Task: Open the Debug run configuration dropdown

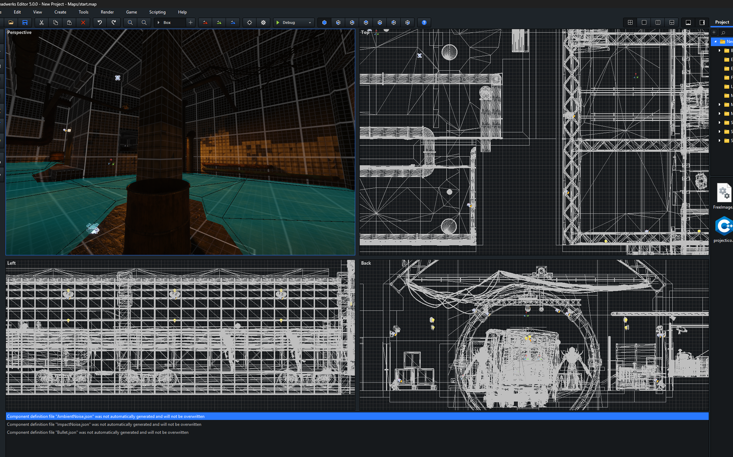Action: 310,23
